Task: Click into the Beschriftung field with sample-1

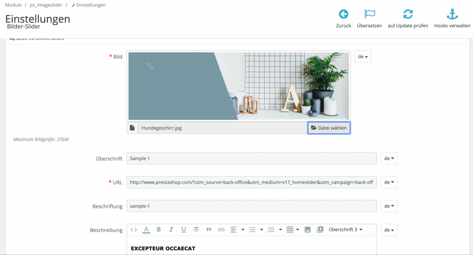Action: 252,206
